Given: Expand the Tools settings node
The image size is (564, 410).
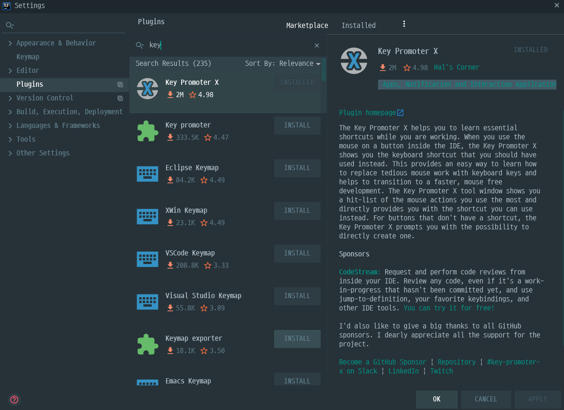Looking at the screenshot, I should (x=10, y=139).
